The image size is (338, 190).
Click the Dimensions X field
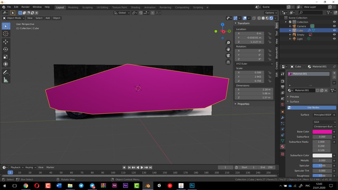pyautogui.click(x=254, y=90)
